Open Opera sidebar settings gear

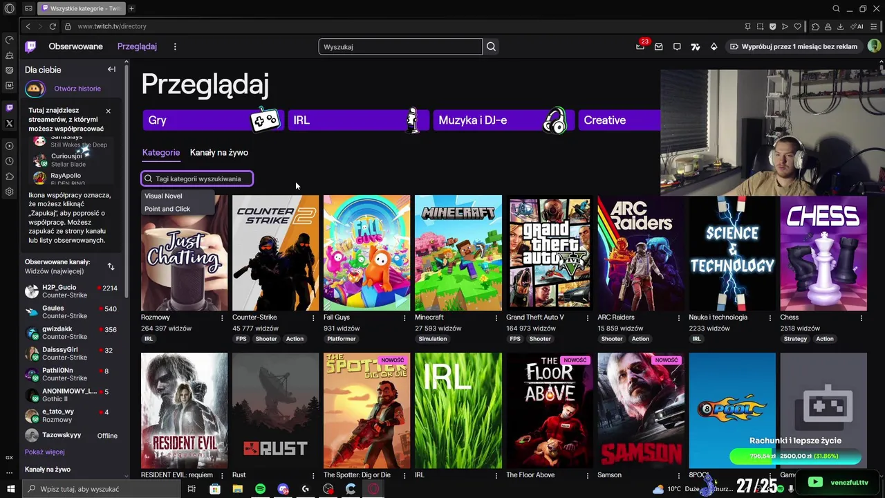[10, 192]
